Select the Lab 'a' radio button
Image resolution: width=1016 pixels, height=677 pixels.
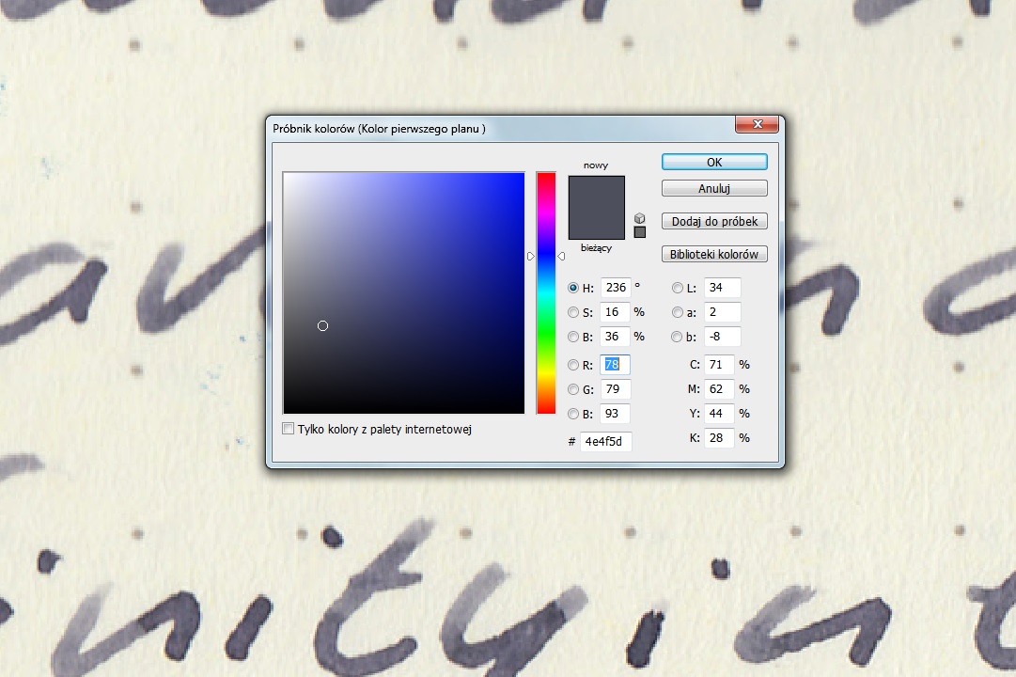pyautogui.click(x=678, y=312)
